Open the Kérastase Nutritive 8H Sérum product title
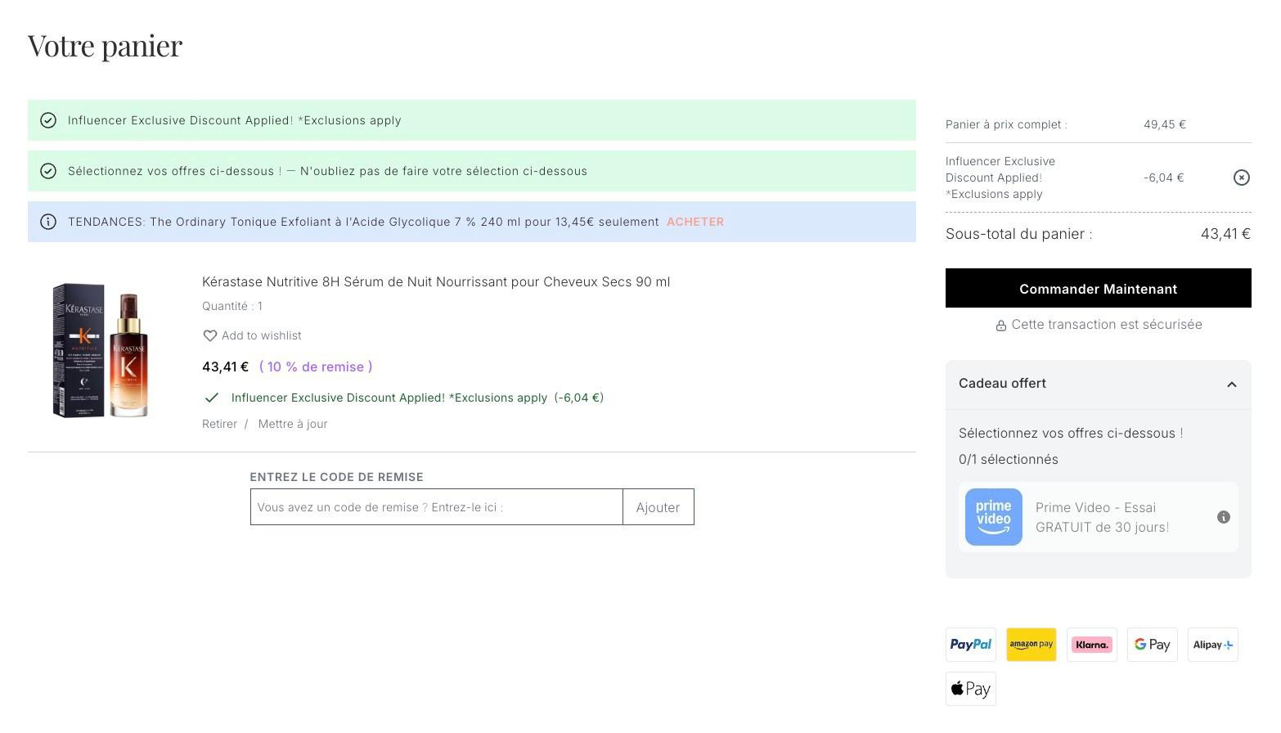The height and width of the screenshot is (733, 1281). 436,281
